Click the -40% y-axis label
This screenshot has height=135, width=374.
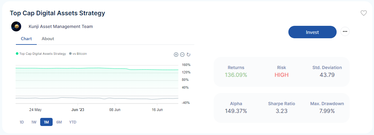coord(186,103)
